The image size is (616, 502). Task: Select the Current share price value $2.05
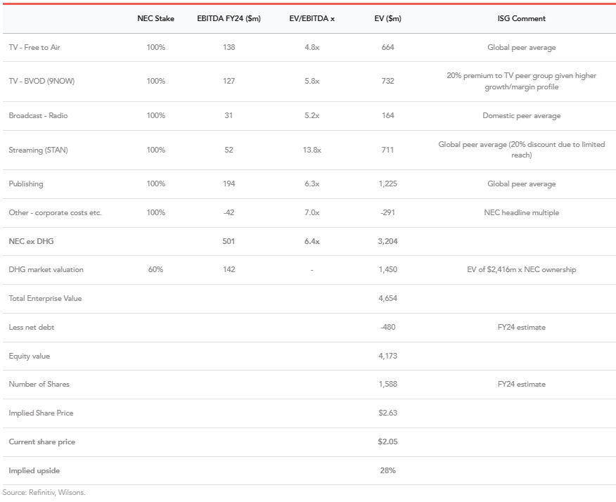[x=387, y=442]
